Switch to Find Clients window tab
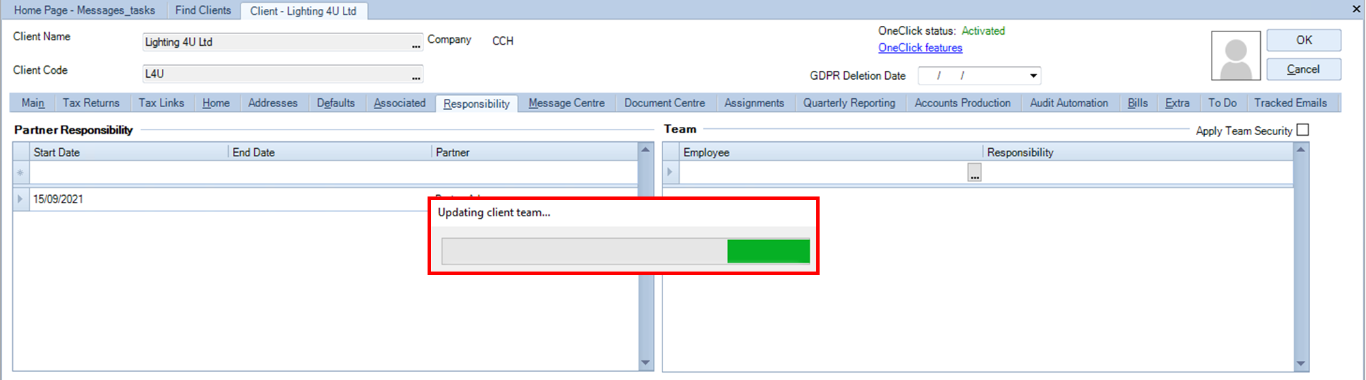Image resolution: width=1366 pixels, height=380 pixels. pos(203,10)
